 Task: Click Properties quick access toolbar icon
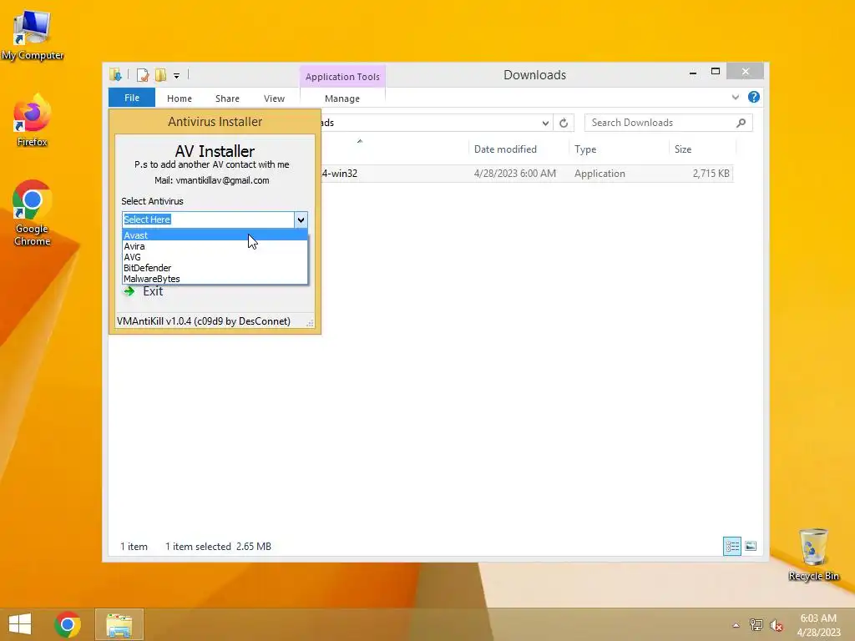(142, 75)
